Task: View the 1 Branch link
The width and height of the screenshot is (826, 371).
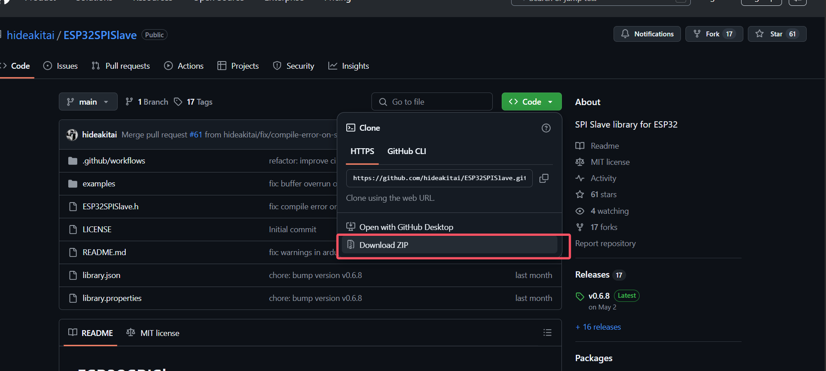Action: (147, 102)
